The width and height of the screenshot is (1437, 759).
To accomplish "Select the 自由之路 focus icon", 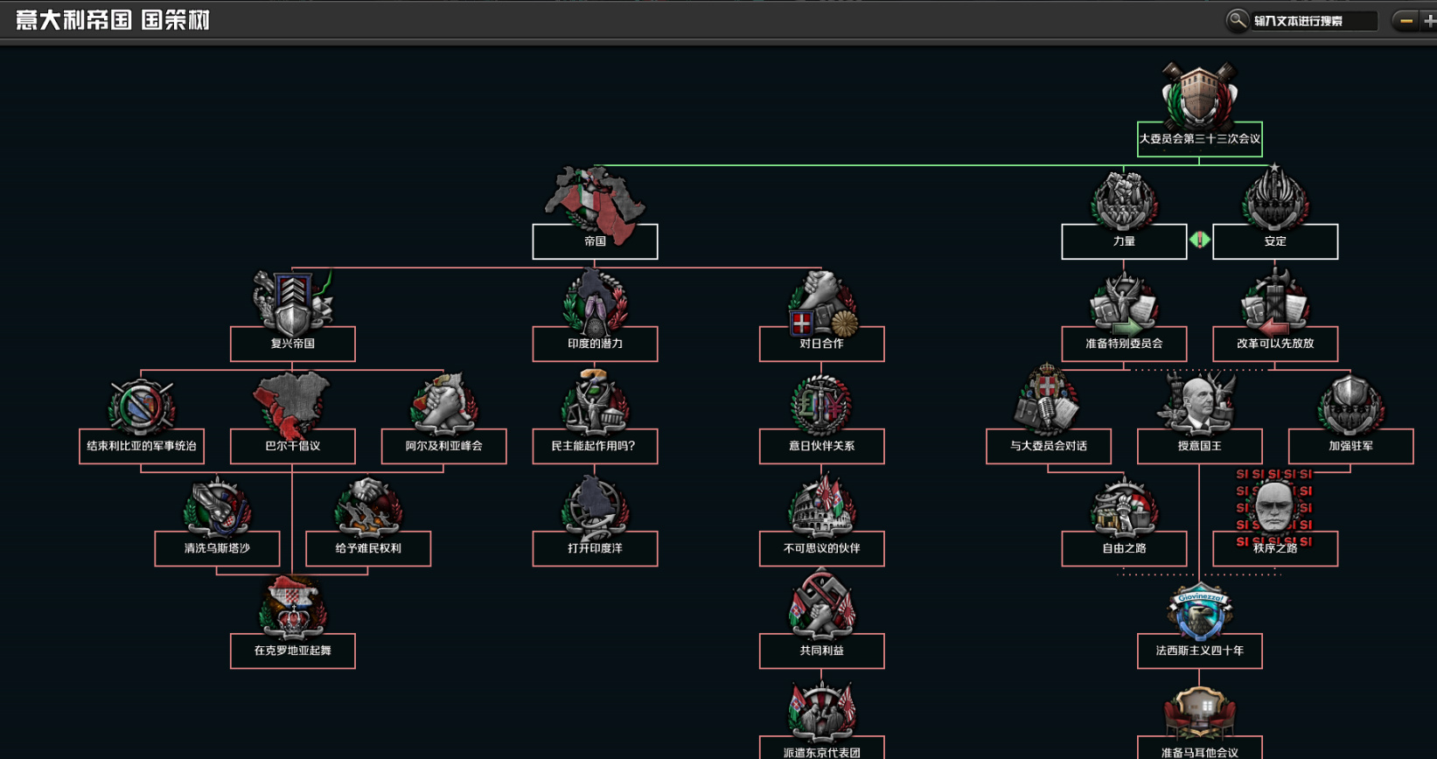I will click(1124, 507).
